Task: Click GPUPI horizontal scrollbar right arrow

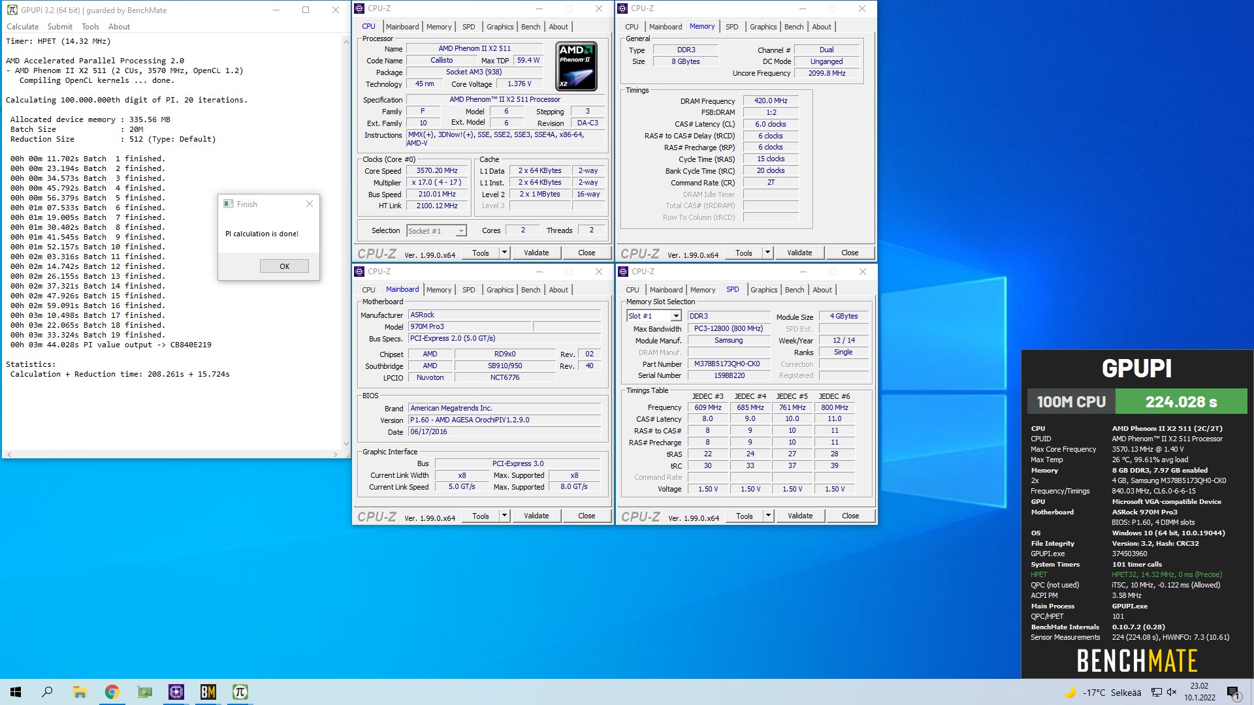Action: 336,454
